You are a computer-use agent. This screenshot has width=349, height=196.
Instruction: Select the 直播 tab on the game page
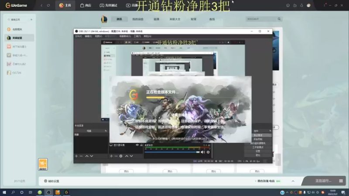tap(156, 19)
